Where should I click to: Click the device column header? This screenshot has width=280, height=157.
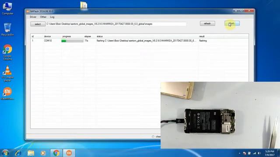pyautogui.click(x=47, y=36)
